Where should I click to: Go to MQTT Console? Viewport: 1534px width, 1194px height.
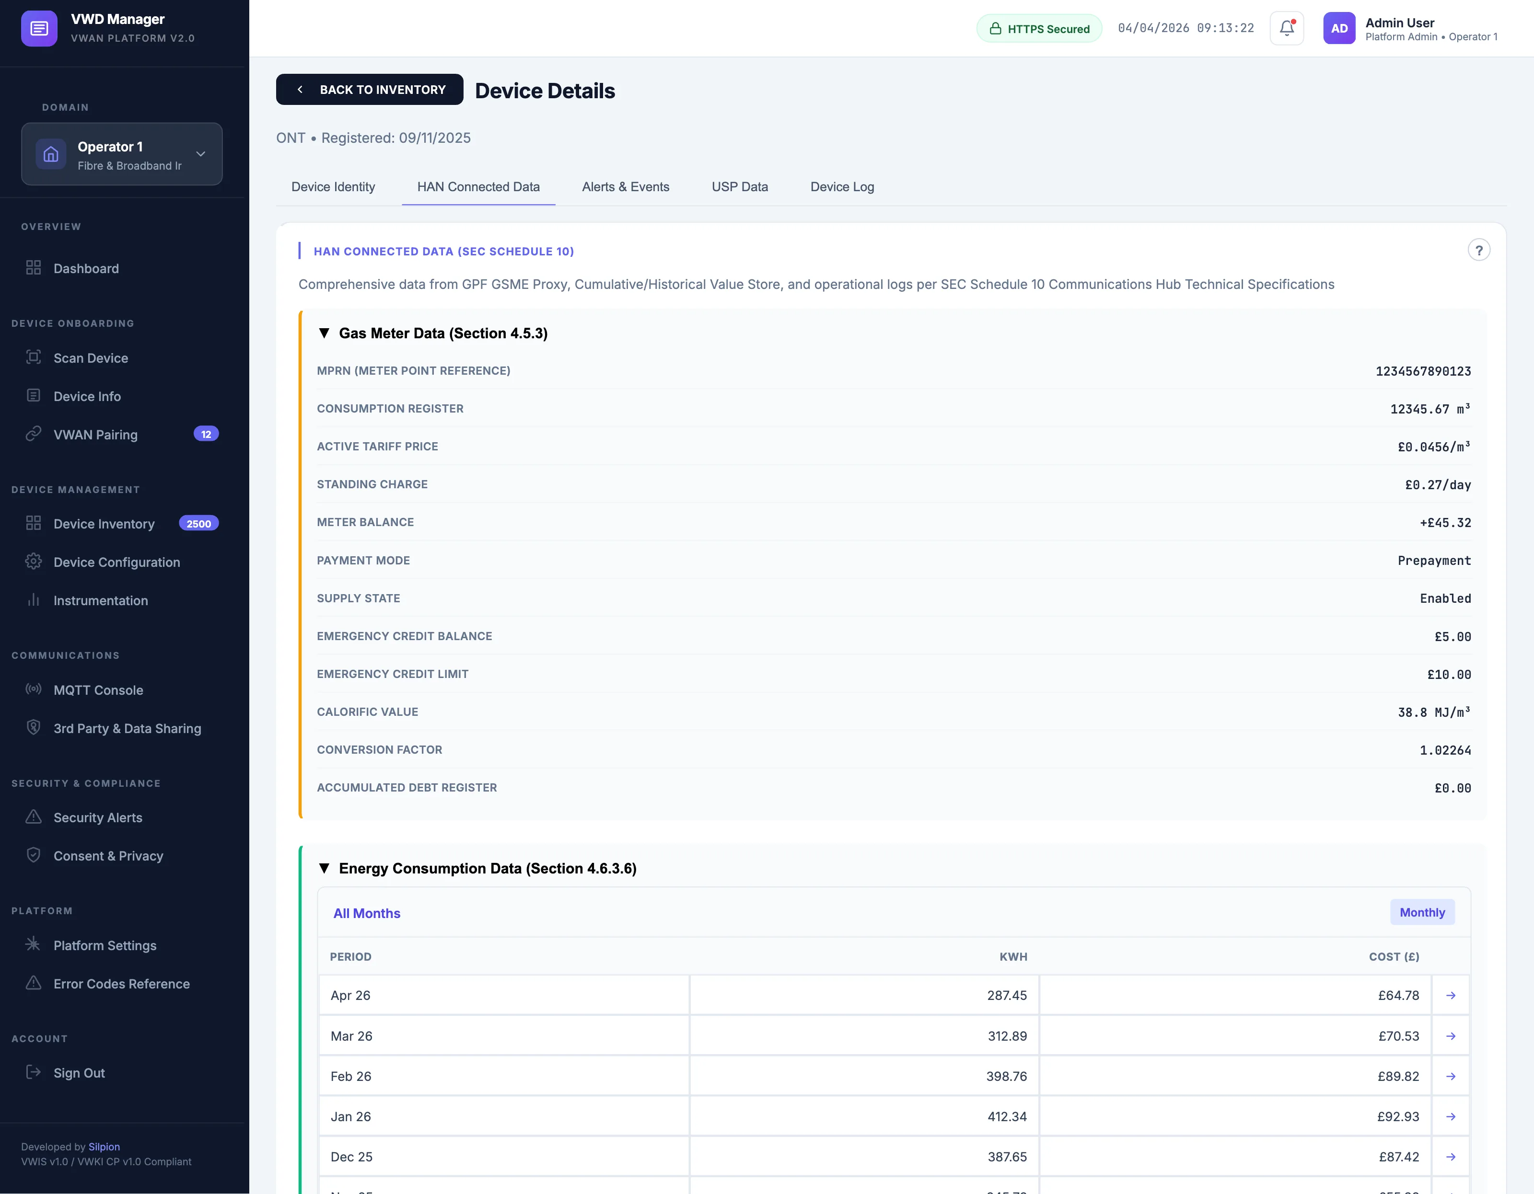pos(98,690)
